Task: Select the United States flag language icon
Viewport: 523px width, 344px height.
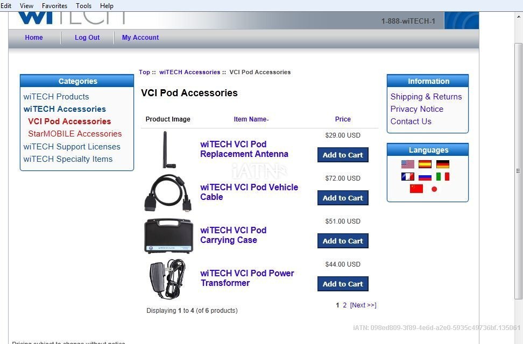Action: [408, 164]
